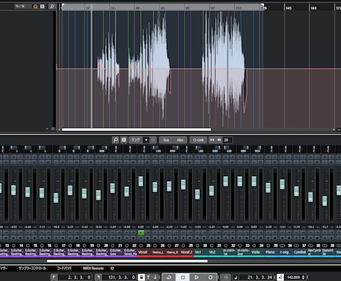Viewport: 341px width, 281px height.
Task: Open the lower zone settings gear next to MIDI Remote
Action: click(x=112, y=268)
